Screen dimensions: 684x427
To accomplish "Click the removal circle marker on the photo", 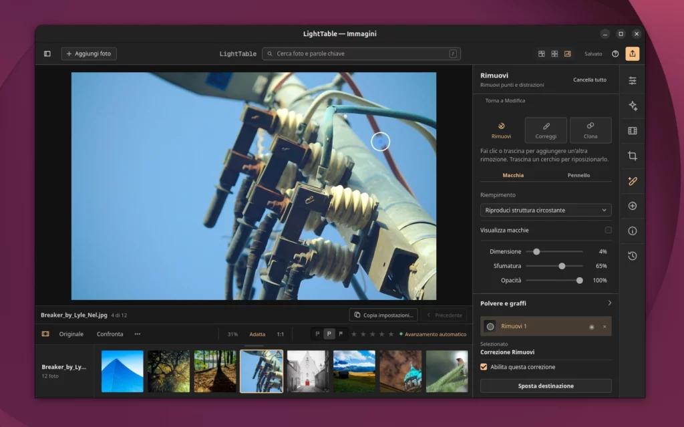I will (x=380, y=142).
